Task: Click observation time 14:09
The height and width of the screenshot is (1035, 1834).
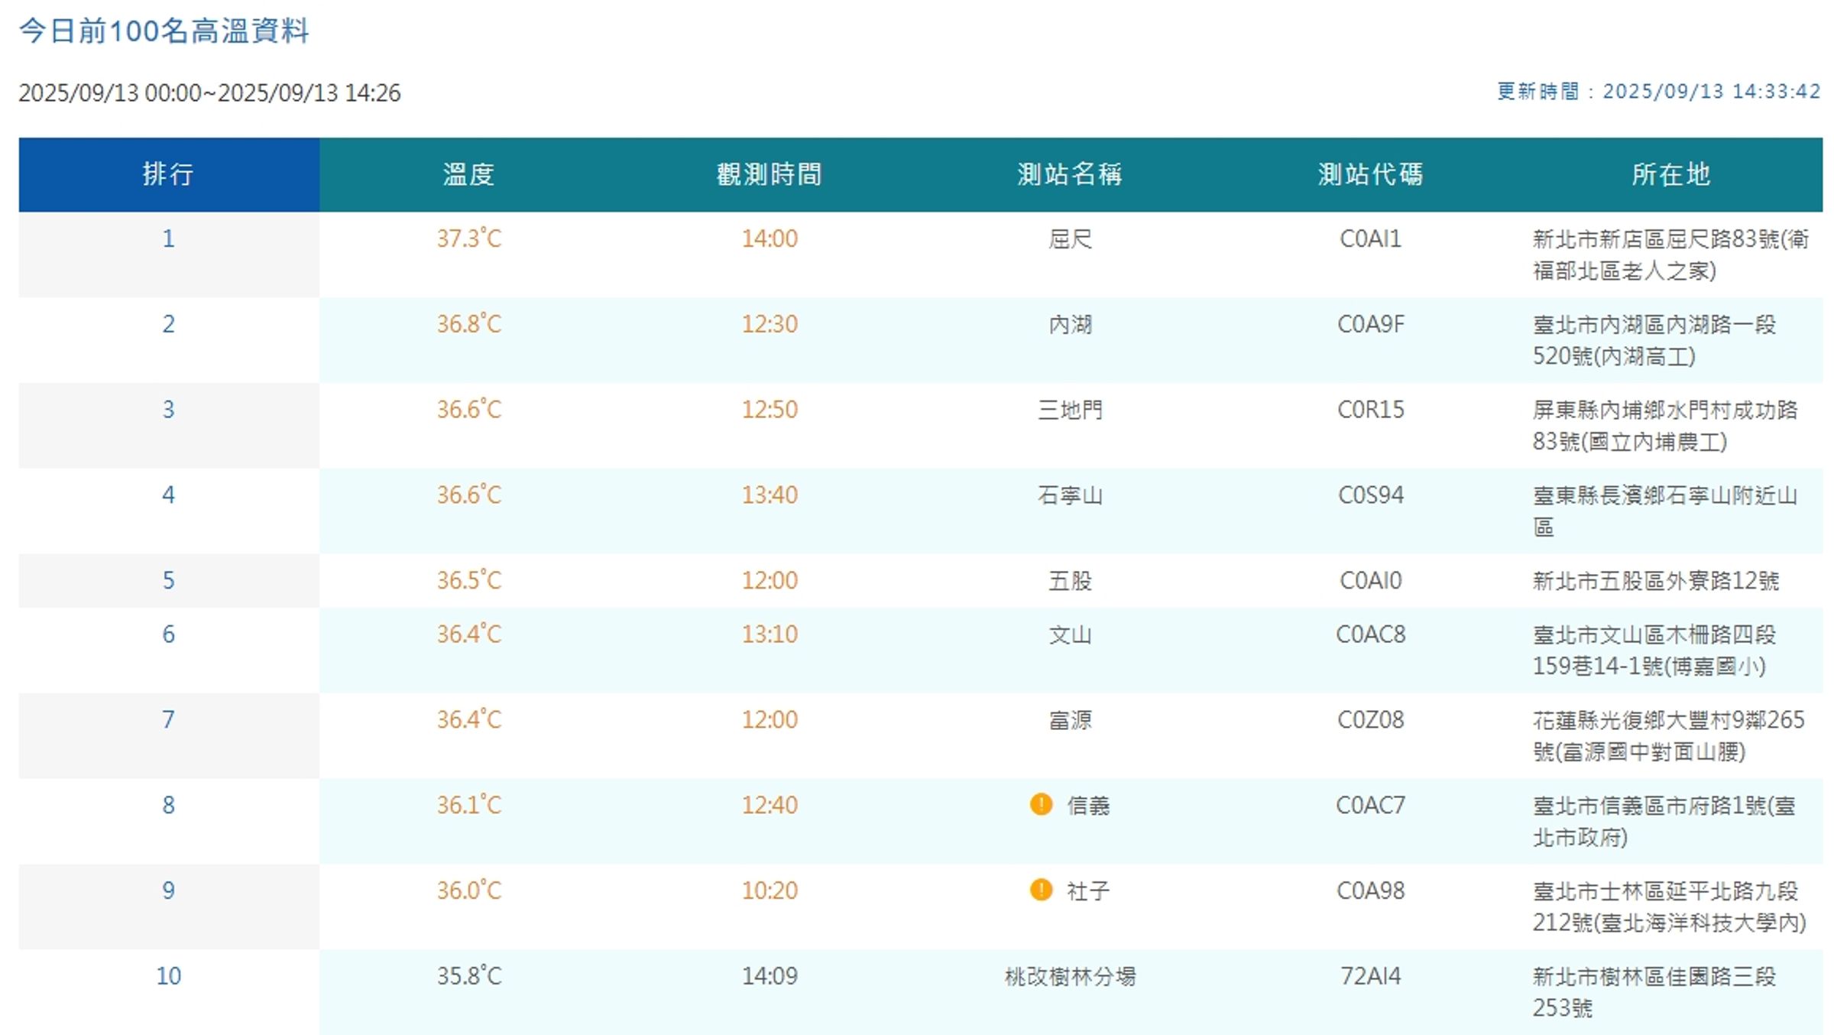Action: (770, 976)
